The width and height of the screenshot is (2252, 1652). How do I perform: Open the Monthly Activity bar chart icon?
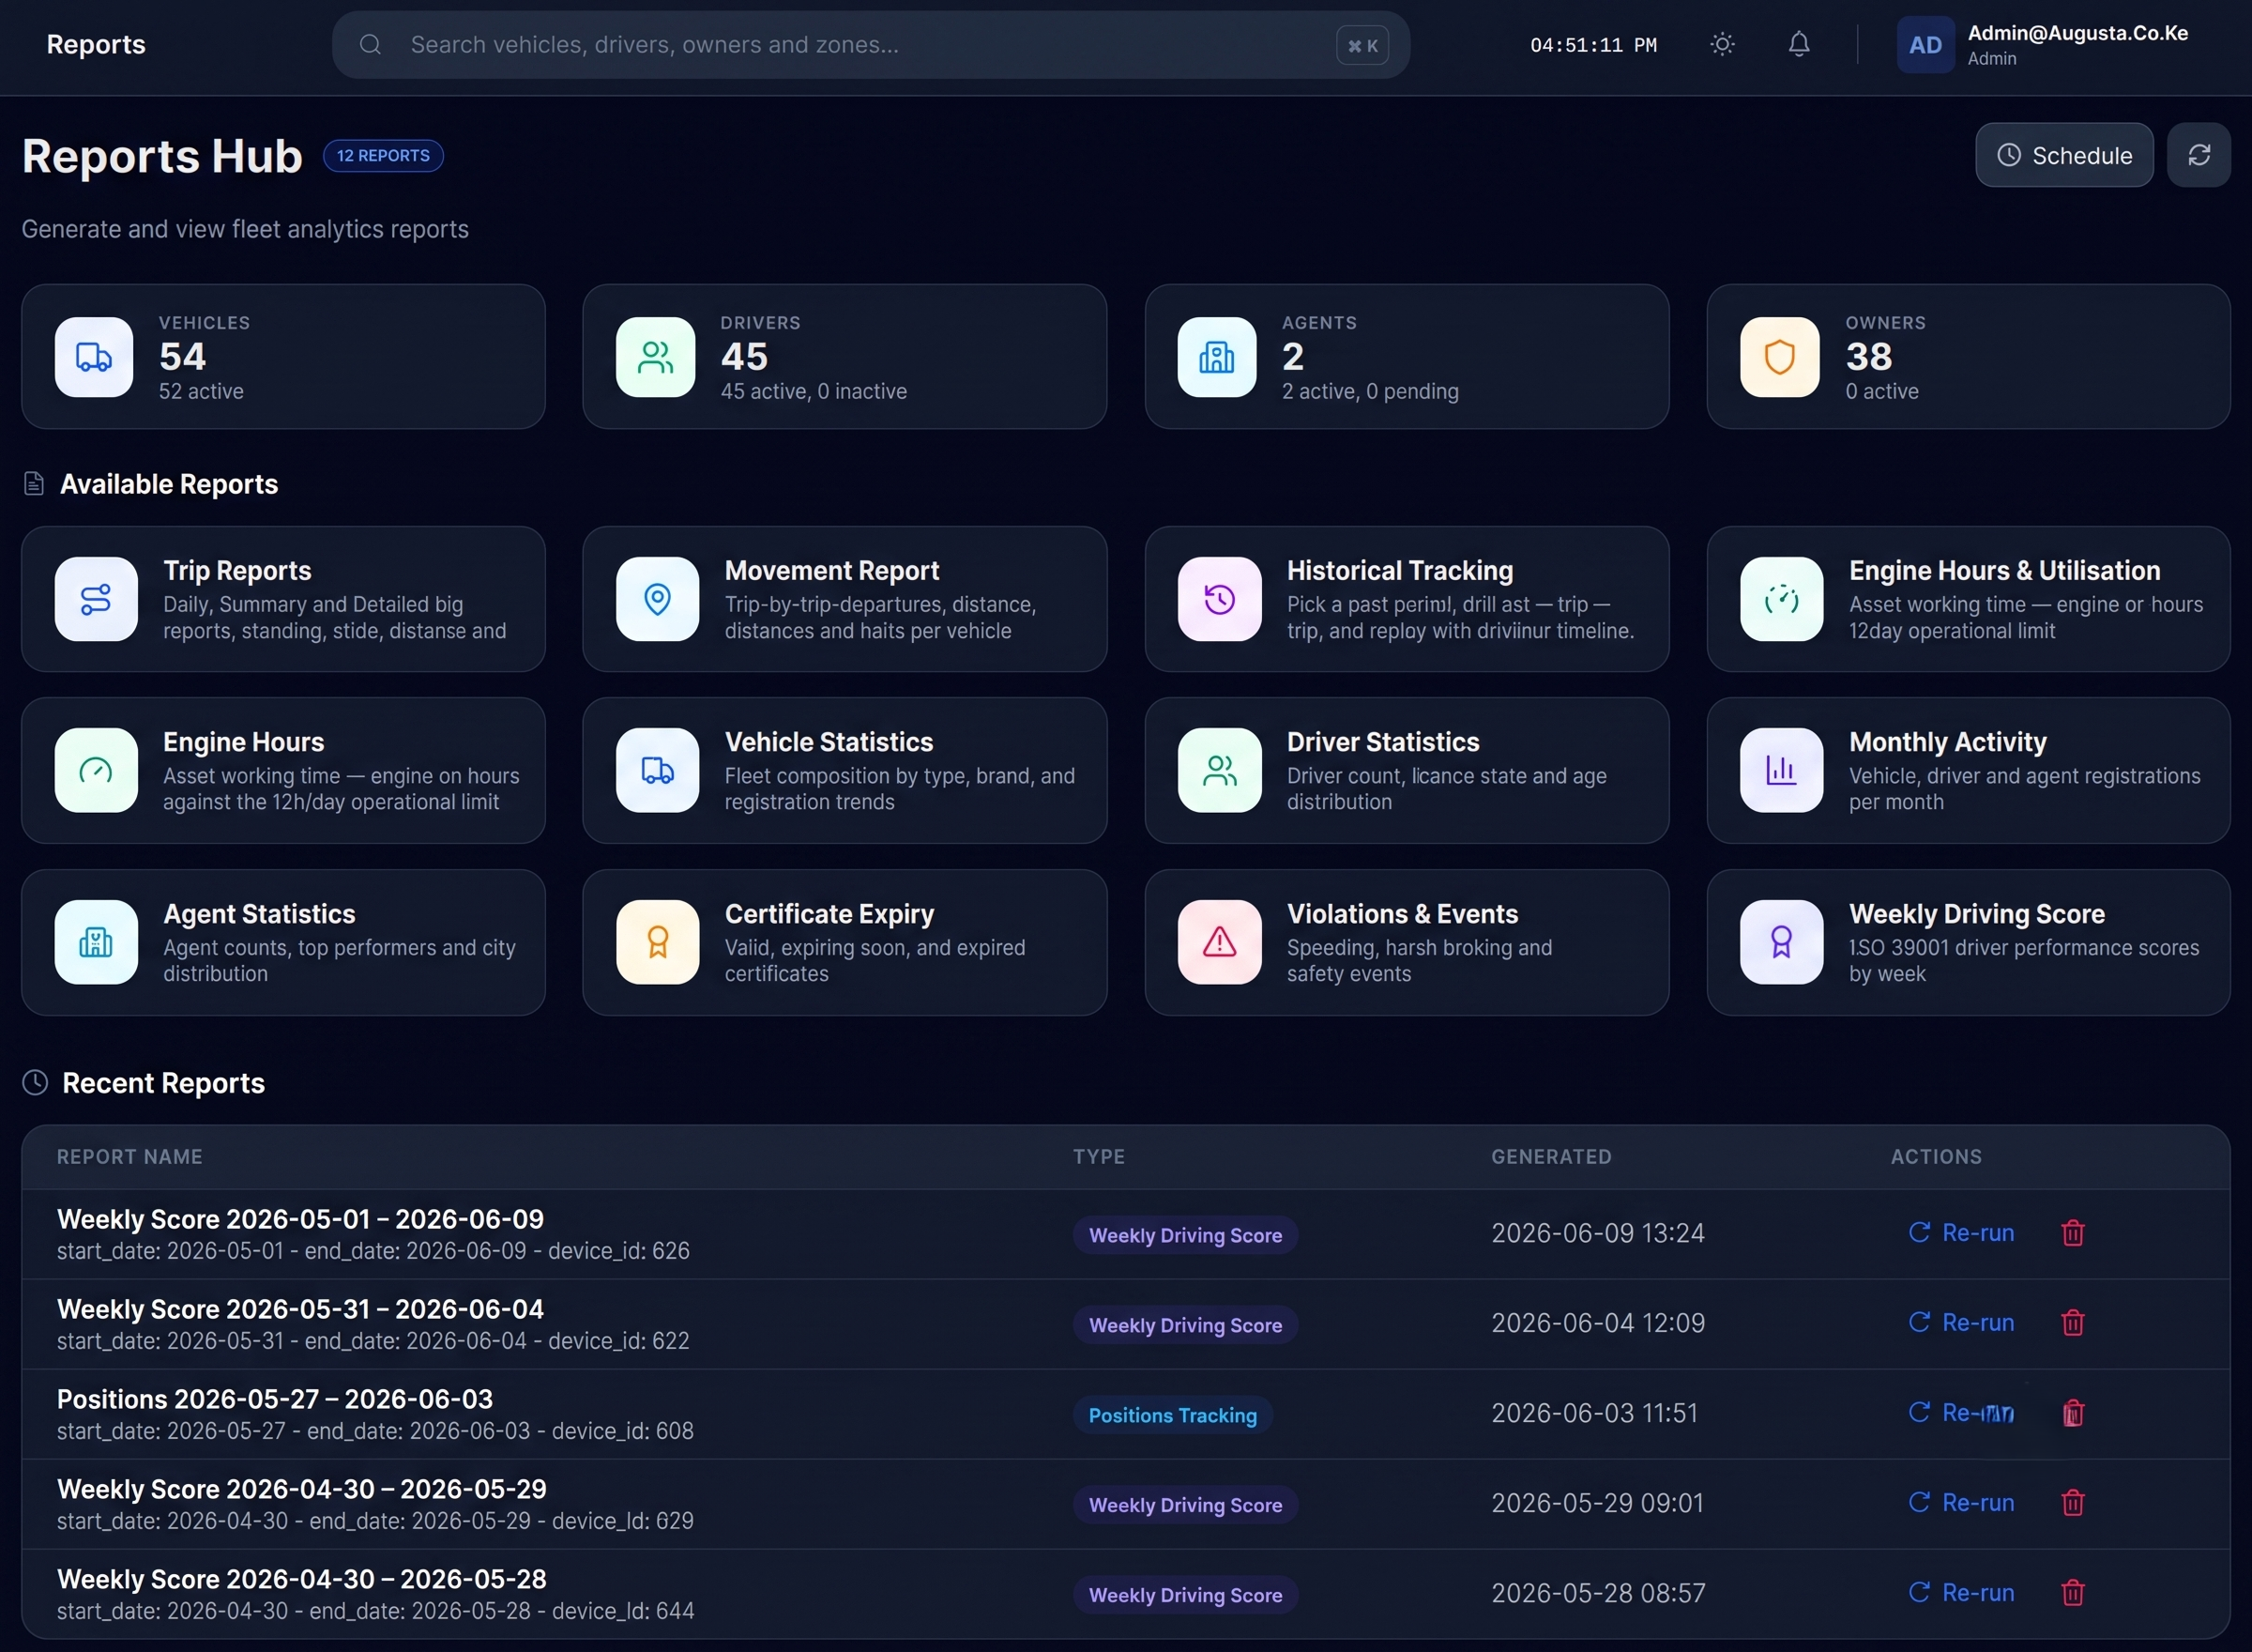click(1781, 770)
